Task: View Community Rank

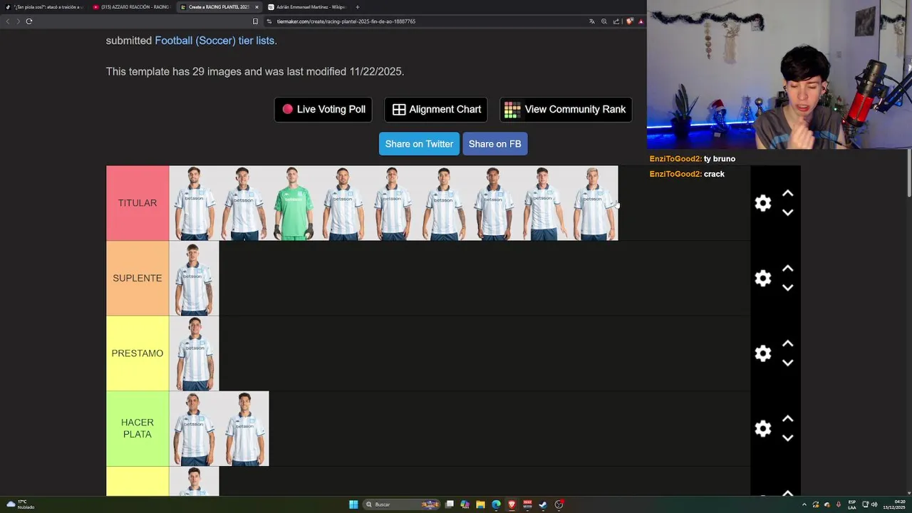Action: coord(566,110)
